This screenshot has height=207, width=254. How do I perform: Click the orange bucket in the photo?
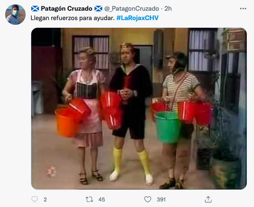(66, 122)
